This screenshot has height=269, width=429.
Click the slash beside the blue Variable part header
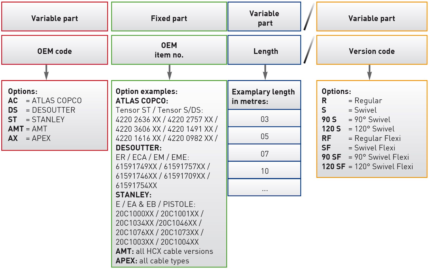click(309, 17)
